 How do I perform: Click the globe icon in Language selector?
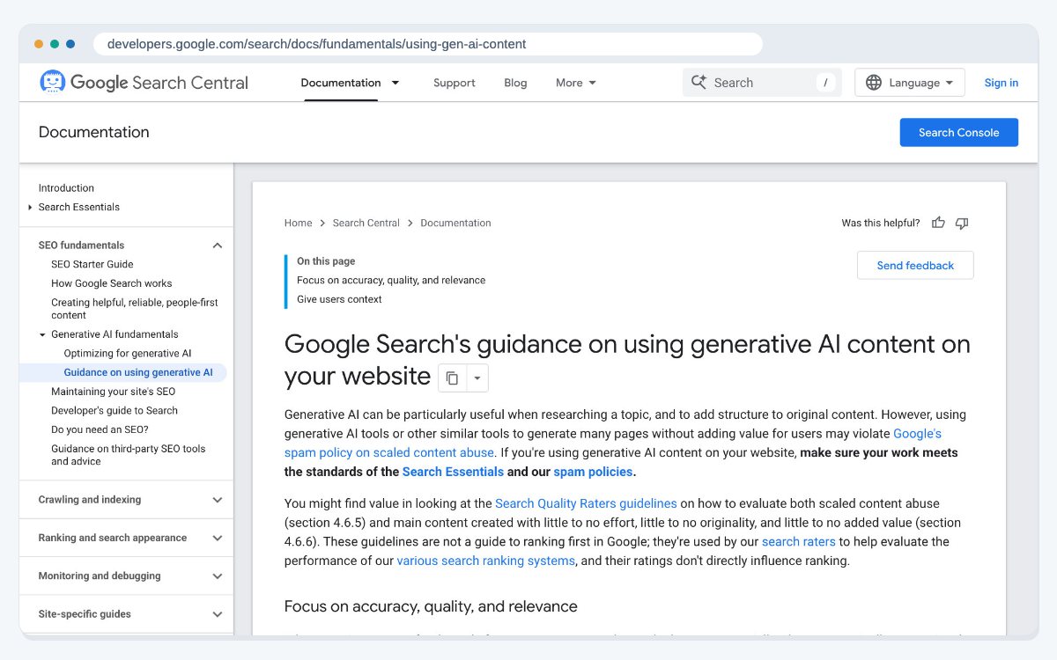pos(874,83)
